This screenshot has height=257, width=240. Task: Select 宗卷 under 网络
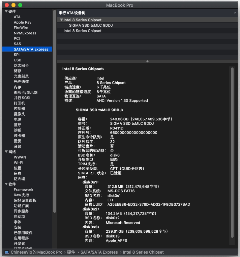[x=18, y=173]
